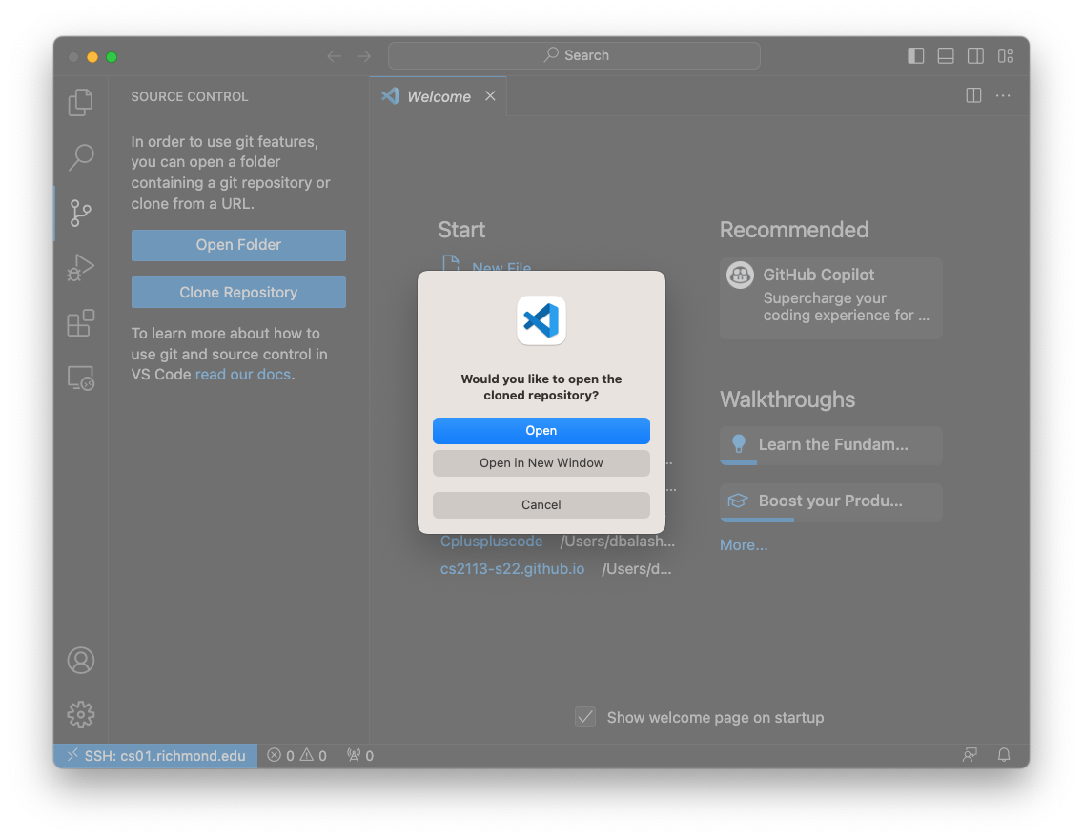Screen dimensions: 1083x839
Task: Select the Source Control activity bar icon
Action: (x=81, y=213)
